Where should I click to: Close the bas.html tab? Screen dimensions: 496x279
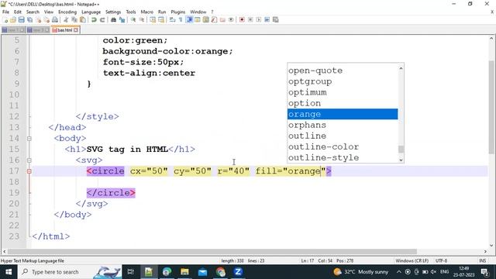click(x=76, y=30)
